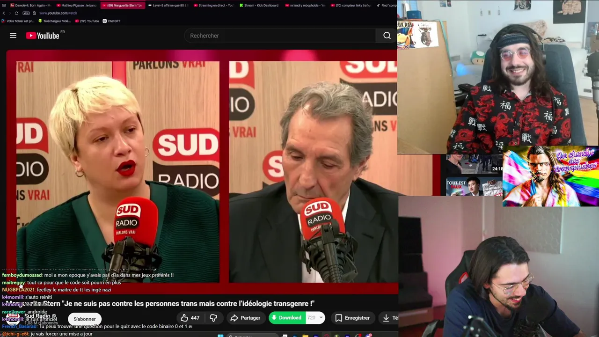Select the Marguerite Stern active tab

pyautogui.click(x=122, y=5)
